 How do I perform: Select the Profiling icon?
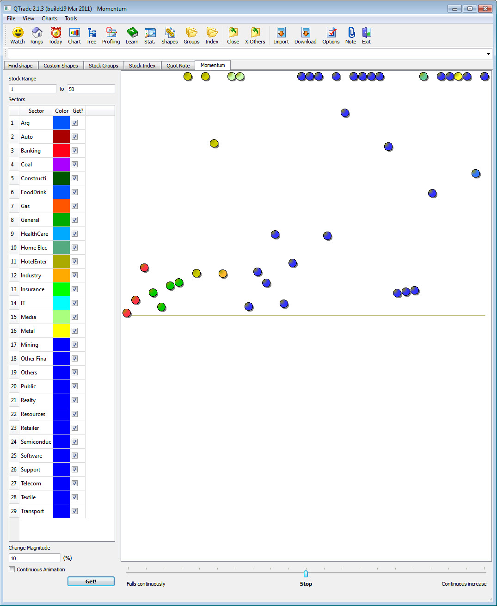pyautogui.click(x=111, y=35)
